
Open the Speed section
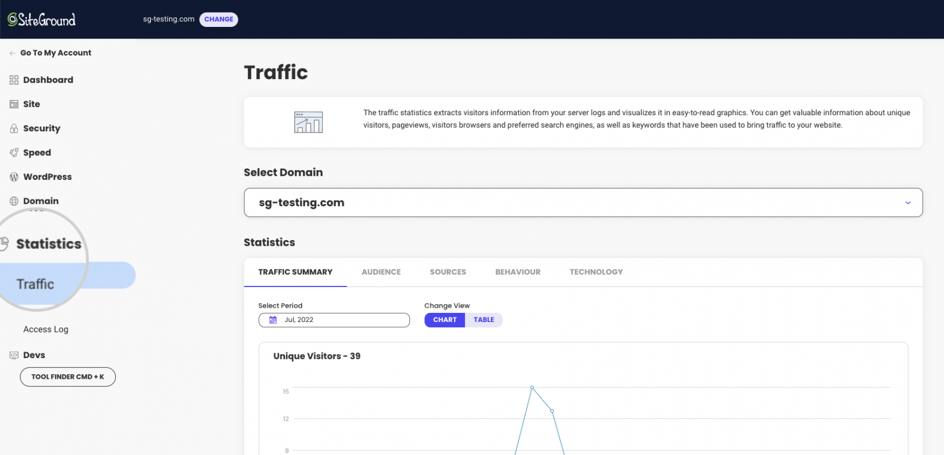coord(37,152)
